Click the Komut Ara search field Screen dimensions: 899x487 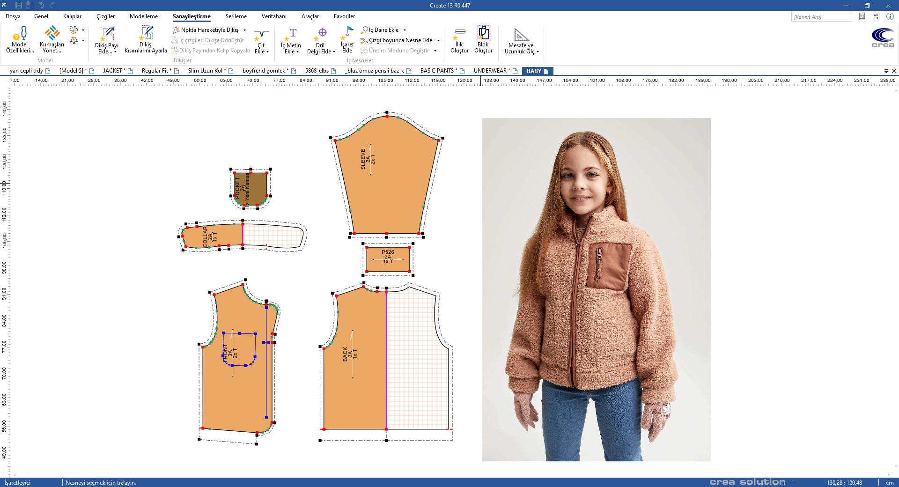click(821, 17)
